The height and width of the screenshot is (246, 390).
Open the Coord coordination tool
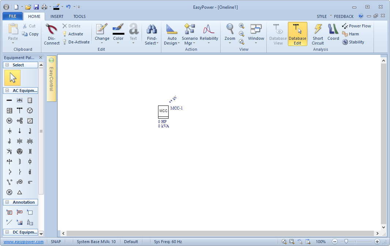(333, 34)
